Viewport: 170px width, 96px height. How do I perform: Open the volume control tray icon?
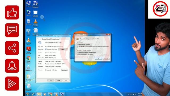[135, 94]
